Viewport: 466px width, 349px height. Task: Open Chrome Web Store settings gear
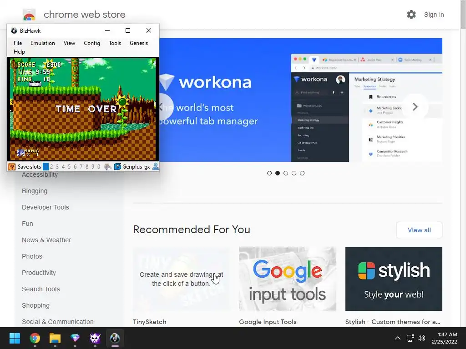point(411,15)
